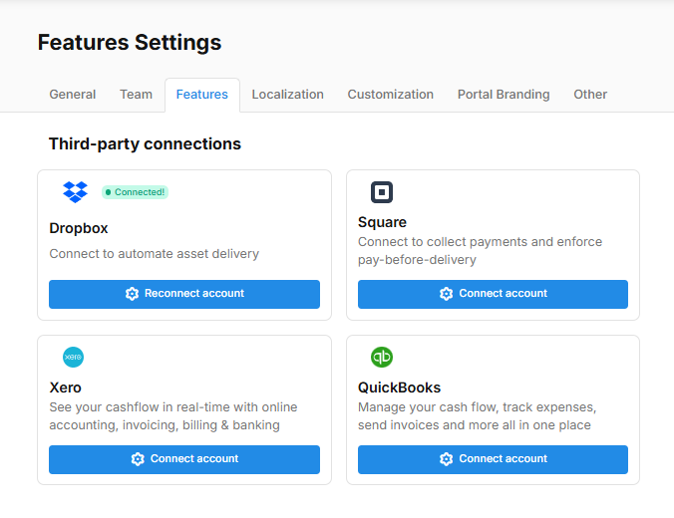Screen dimensions: 674x518
Task: Open the Portal Branding tab
Action: [x=504, y=95]
